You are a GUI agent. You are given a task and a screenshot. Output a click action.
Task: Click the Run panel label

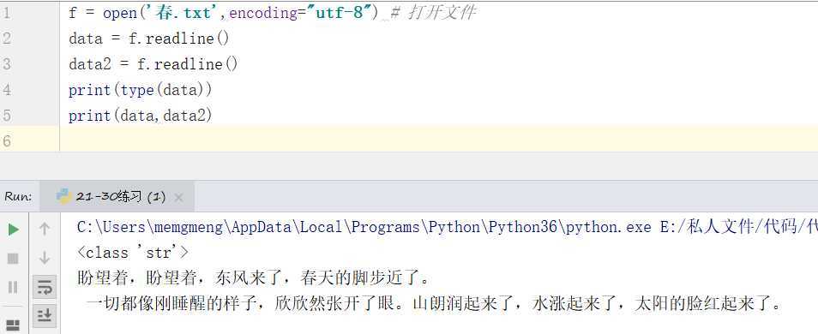(18, 197)
